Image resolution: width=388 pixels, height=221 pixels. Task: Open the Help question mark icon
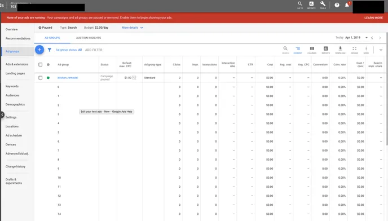pos(337,5)
